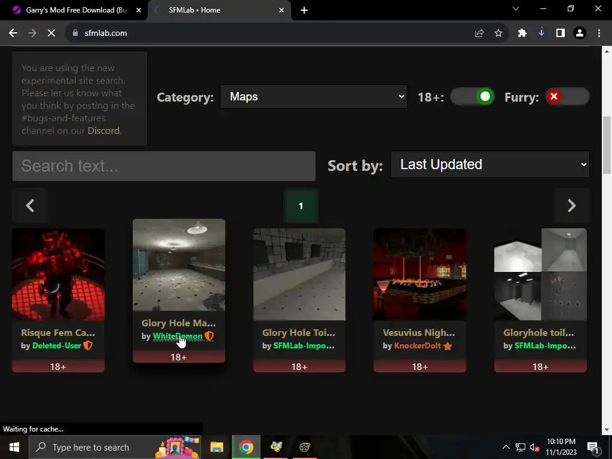
Task: Open the Discord link
Action: (103, 131)
